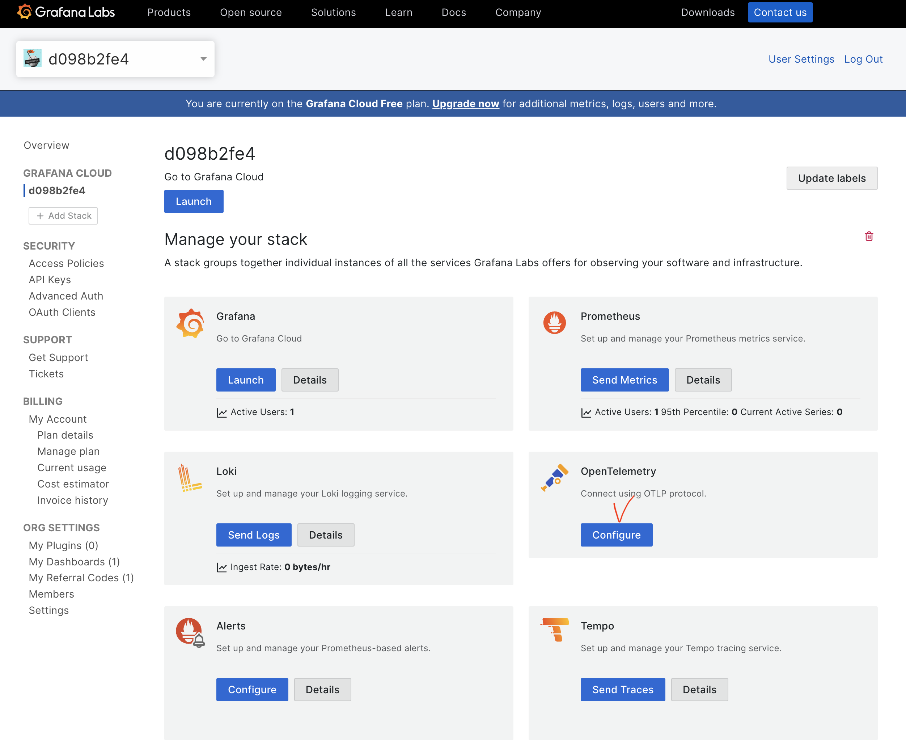Image resolution: width=906 pixels, height=749 pixels.
Task: Click the Upgrade now link
Action: 466,104
